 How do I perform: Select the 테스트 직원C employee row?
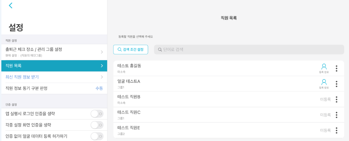click(x=204, y=115)
